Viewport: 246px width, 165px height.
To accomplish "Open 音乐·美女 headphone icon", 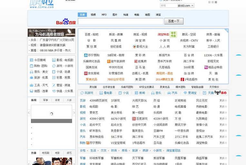I will pyautogui.click(x=31, y=72).
